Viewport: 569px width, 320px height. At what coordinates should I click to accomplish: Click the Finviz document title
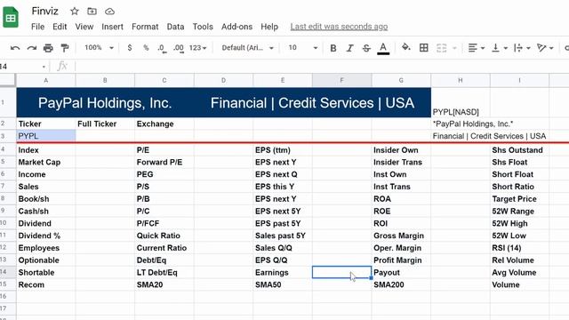click(x=44, y=12)
